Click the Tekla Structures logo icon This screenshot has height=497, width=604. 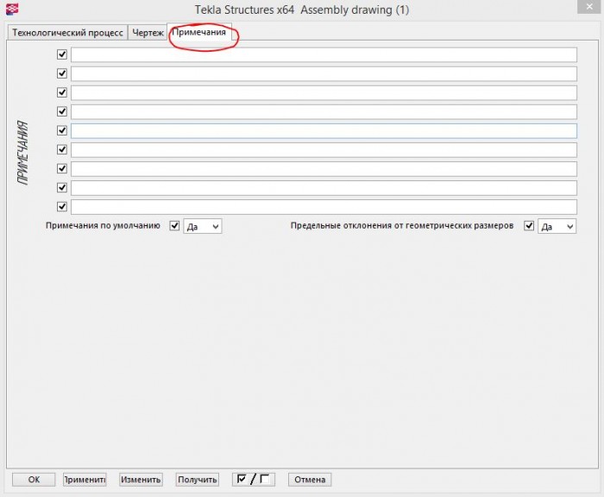[x=12, y=9]
